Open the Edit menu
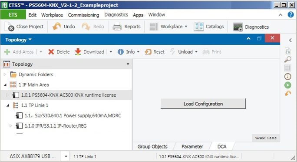 [33, 15]
